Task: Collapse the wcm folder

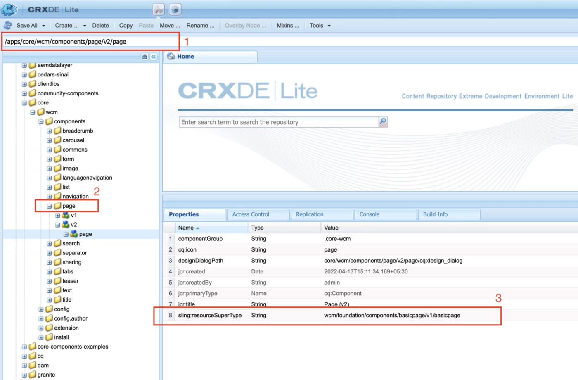Action: point(33,112)
